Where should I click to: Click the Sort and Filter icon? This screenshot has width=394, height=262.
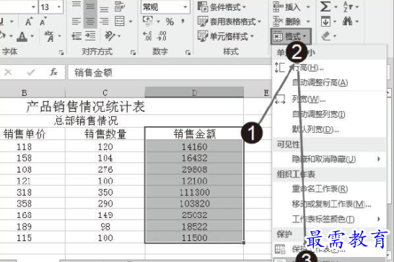(348, 6)
